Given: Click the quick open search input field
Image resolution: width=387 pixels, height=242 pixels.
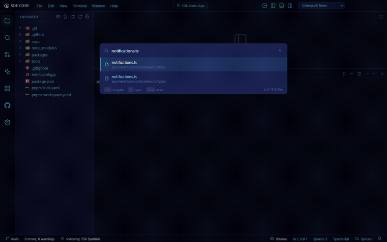Looking at the screenshot, I should [x=192, y=51].
